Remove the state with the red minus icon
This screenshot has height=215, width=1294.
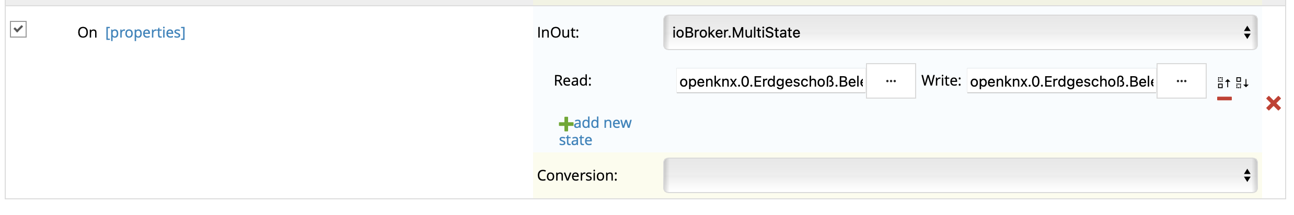[x=1224, y=99]
